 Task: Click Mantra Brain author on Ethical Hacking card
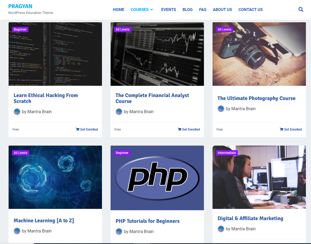coord(39,112)
